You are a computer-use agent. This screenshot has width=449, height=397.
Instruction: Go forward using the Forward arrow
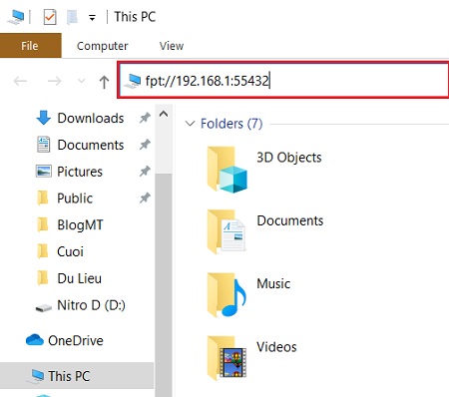[54, 81]
